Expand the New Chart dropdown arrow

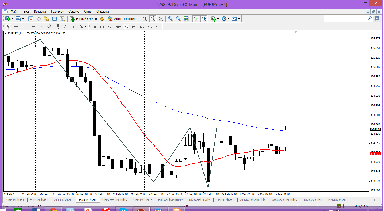pos(12,19)
